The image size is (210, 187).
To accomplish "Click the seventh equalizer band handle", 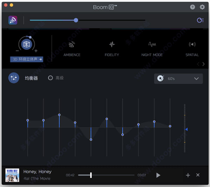I will (122, 135).
